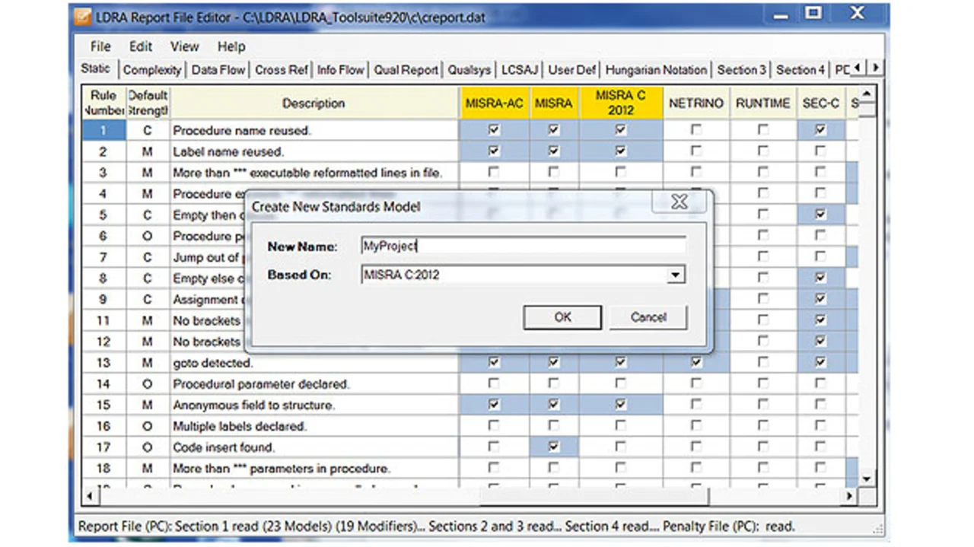Click the New Name text field
Image resolution: width=974 pixels, height=547 pixels.
point(524,246)
